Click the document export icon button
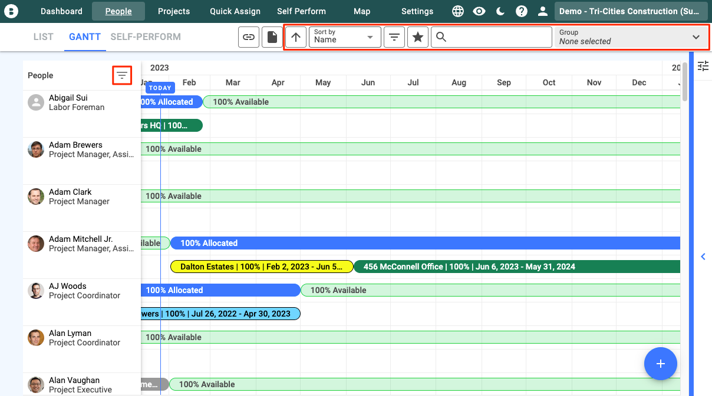The width and height of the screenshot is (712, 396). click(272, 37)
